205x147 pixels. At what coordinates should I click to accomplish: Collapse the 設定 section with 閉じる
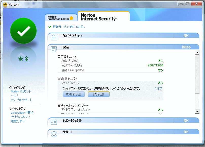186,47
